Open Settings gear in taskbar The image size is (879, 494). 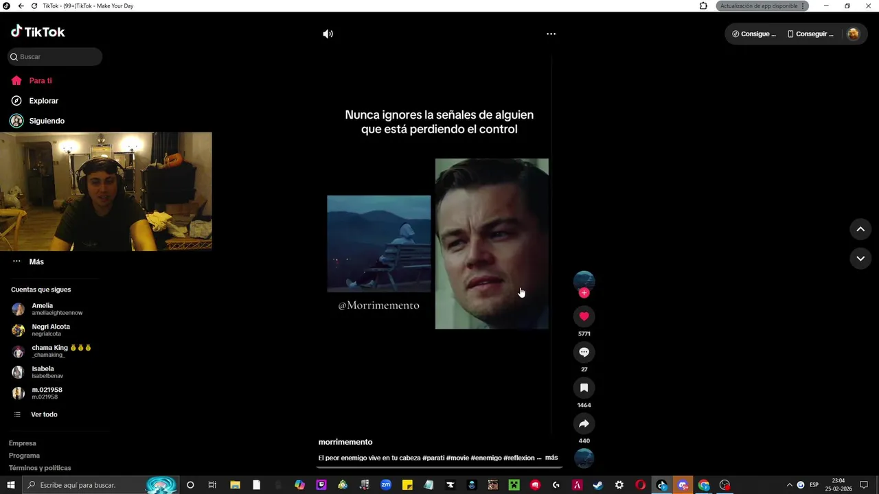(x=619, y=485)
